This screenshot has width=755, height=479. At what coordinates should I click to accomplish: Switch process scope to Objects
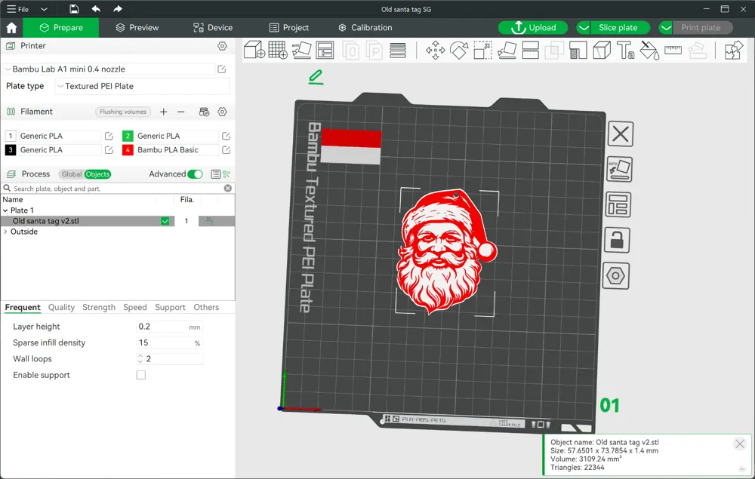[97, 174]
